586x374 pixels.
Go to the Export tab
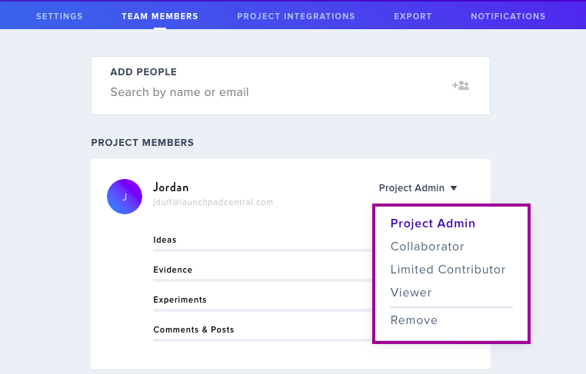click(413, 16)
